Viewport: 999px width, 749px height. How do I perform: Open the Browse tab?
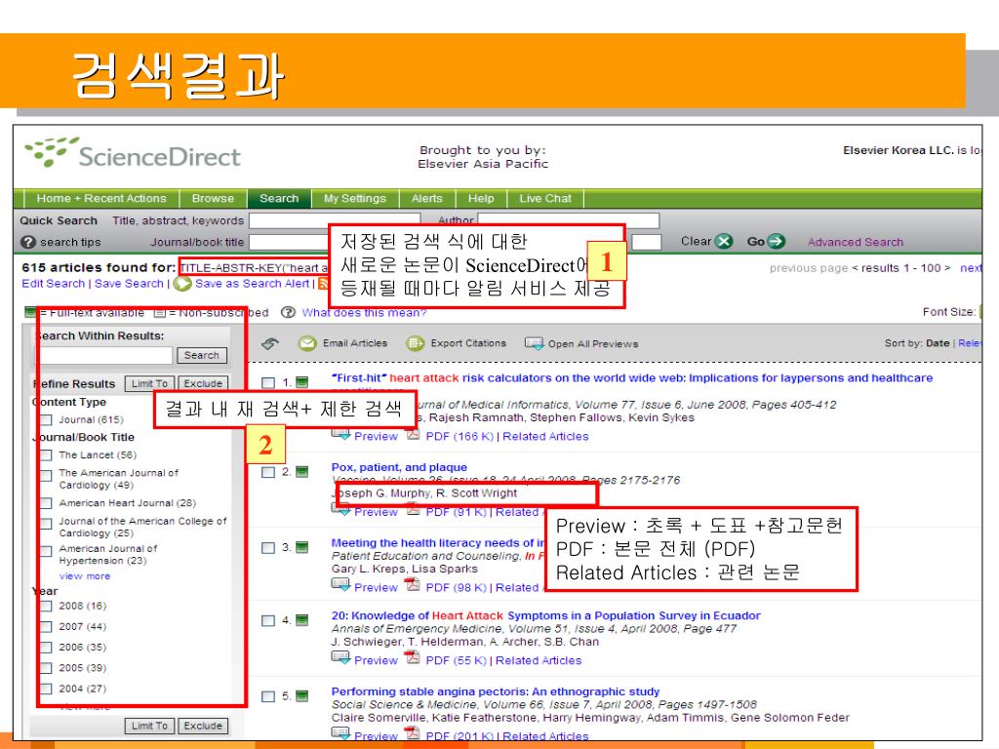coord(213,198)
